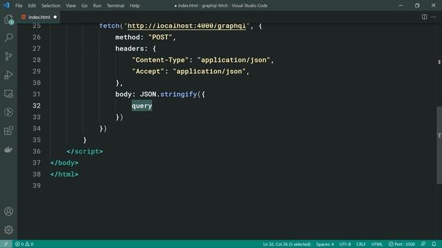The image size is (442, 248).
Task: Click line number 32 in gutter
Action: [x=37, y=105]
